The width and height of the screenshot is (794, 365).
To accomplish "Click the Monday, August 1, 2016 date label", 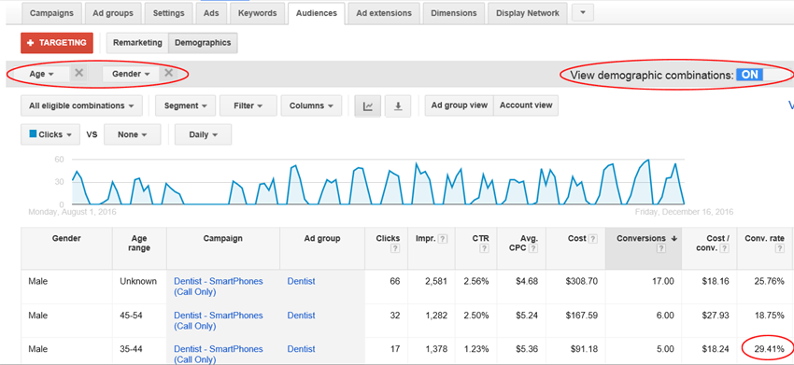I will (72, 212).
